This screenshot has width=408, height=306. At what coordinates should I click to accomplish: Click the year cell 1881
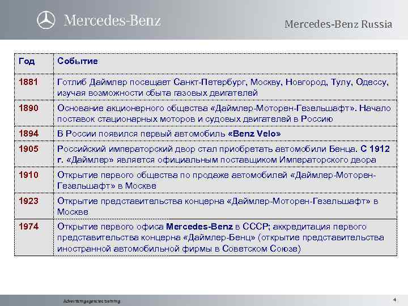[x=28, y=82]
